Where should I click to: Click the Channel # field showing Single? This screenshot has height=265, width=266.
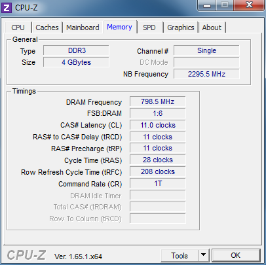coord(206,50)
